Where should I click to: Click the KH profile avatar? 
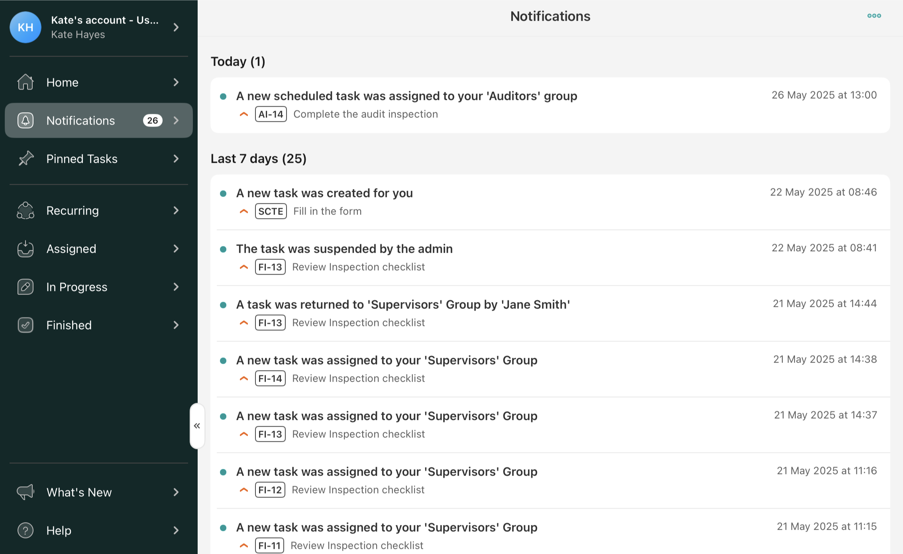tap(26, 27)
